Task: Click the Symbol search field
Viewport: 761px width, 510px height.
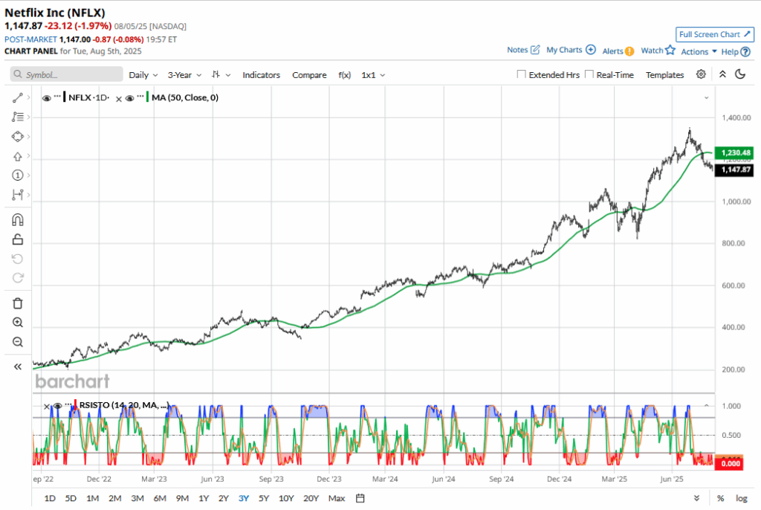Action: (67, 75)
